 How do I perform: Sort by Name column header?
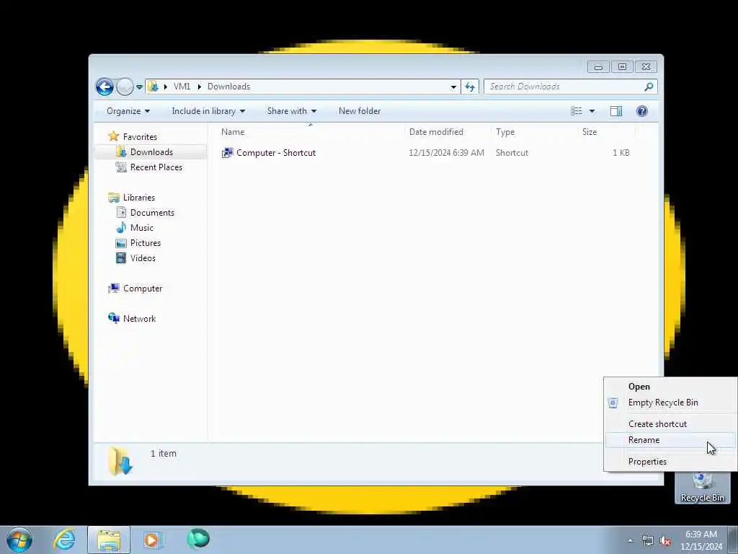pos(311,132)
